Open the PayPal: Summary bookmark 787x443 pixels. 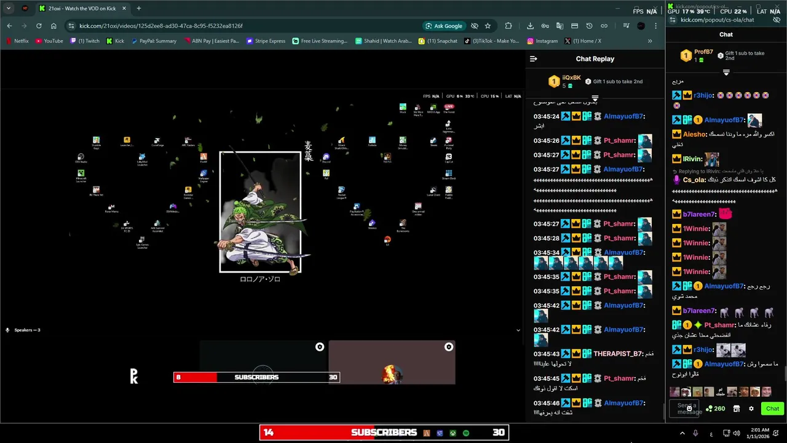point(153,41)
